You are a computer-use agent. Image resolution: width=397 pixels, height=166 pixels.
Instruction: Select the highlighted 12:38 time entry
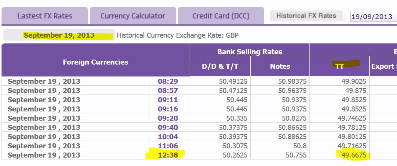168,155
